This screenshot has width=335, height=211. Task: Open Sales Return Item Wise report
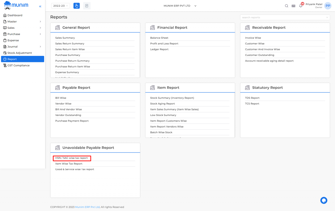(x=70, y=49)
